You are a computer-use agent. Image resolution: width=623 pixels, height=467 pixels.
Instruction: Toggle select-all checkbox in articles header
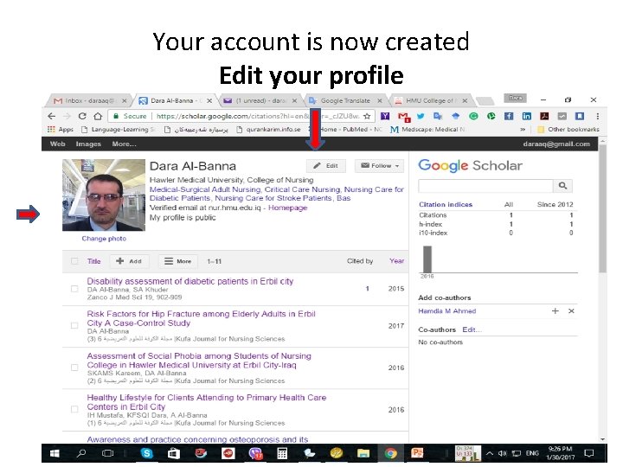[x=74, y=261]
